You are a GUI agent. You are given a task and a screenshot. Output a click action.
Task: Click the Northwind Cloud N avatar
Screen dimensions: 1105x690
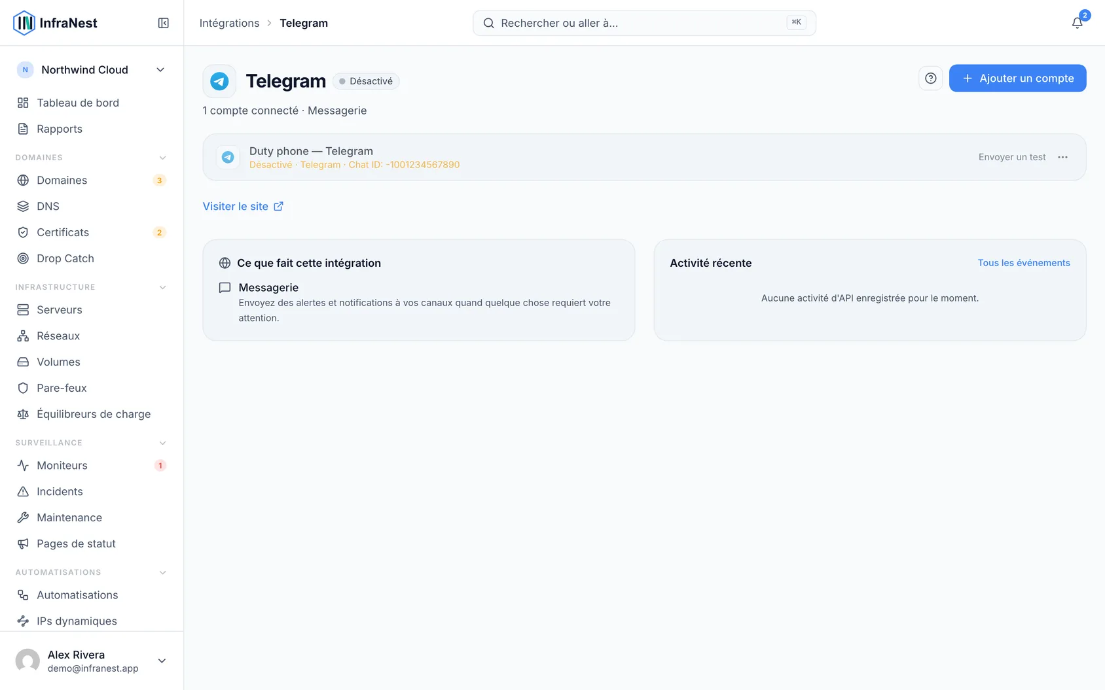(x=25, y=70)
